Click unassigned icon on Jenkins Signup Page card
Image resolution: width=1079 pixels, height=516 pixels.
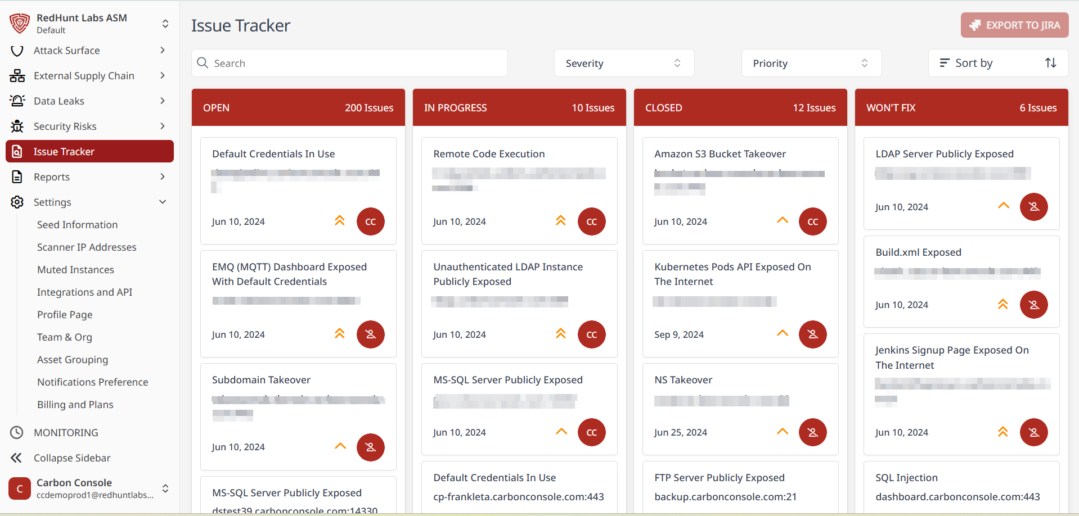click(x=1034, y=432)
